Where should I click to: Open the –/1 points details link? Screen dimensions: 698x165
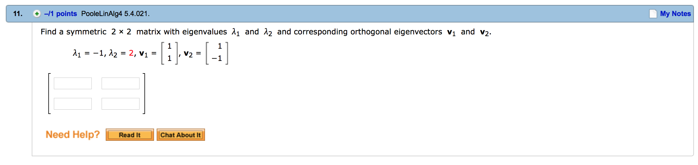(61, 14)
